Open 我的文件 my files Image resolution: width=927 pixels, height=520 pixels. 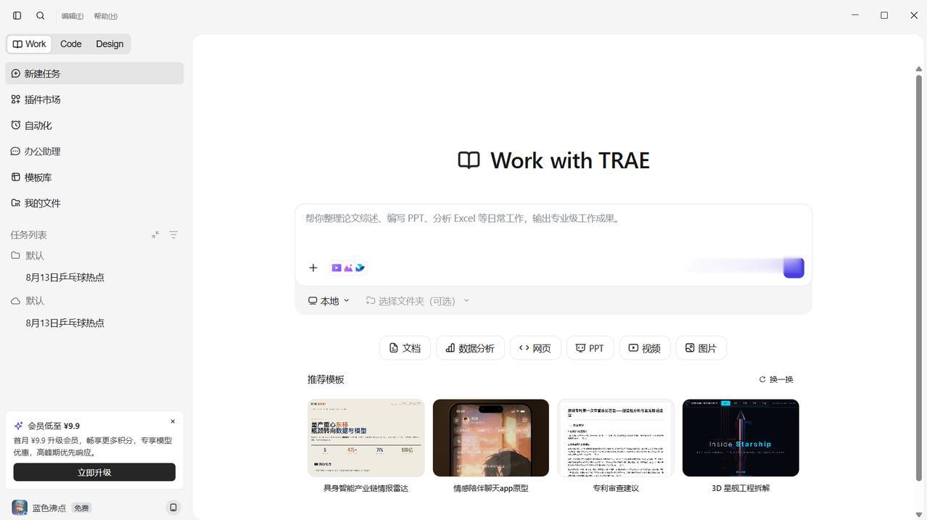[94, 203]
